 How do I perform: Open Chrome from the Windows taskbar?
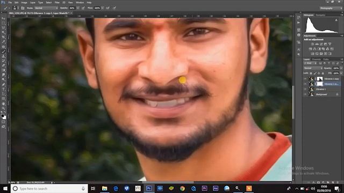[182, 188]
